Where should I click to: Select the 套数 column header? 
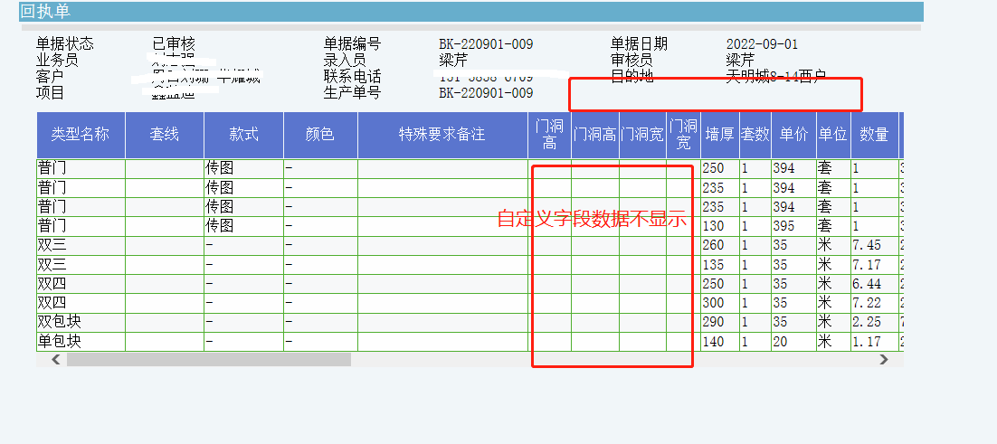click(x=755, y=135)
